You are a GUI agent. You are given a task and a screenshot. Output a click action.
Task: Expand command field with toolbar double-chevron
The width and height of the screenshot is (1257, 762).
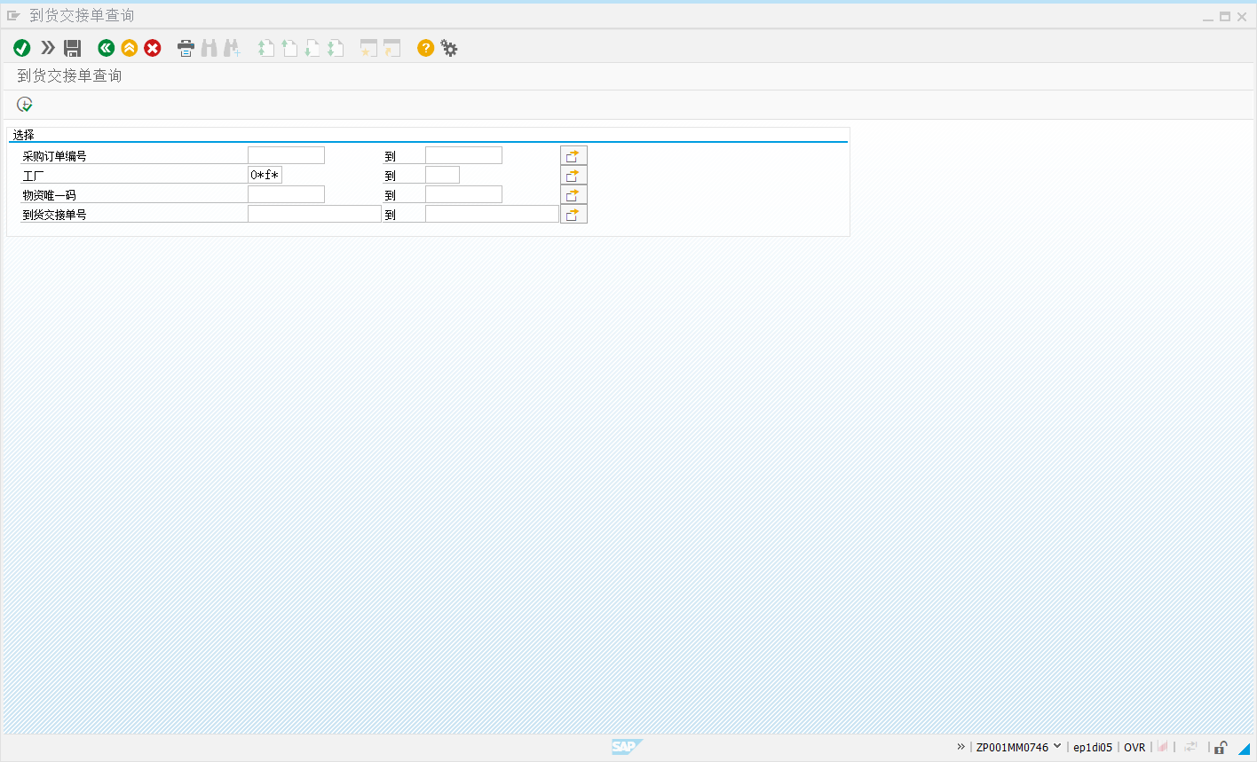(48, 48)
